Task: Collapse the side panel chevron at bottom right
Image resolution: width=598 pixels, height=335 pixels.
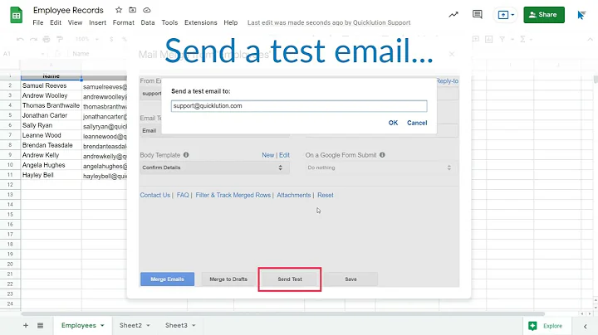Action: pyautogui.click(x=585, y=326)
